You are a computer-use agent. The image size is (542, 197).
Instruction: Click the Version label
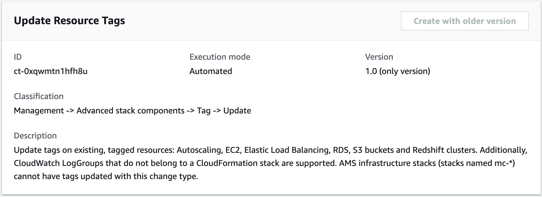(379, 57)
